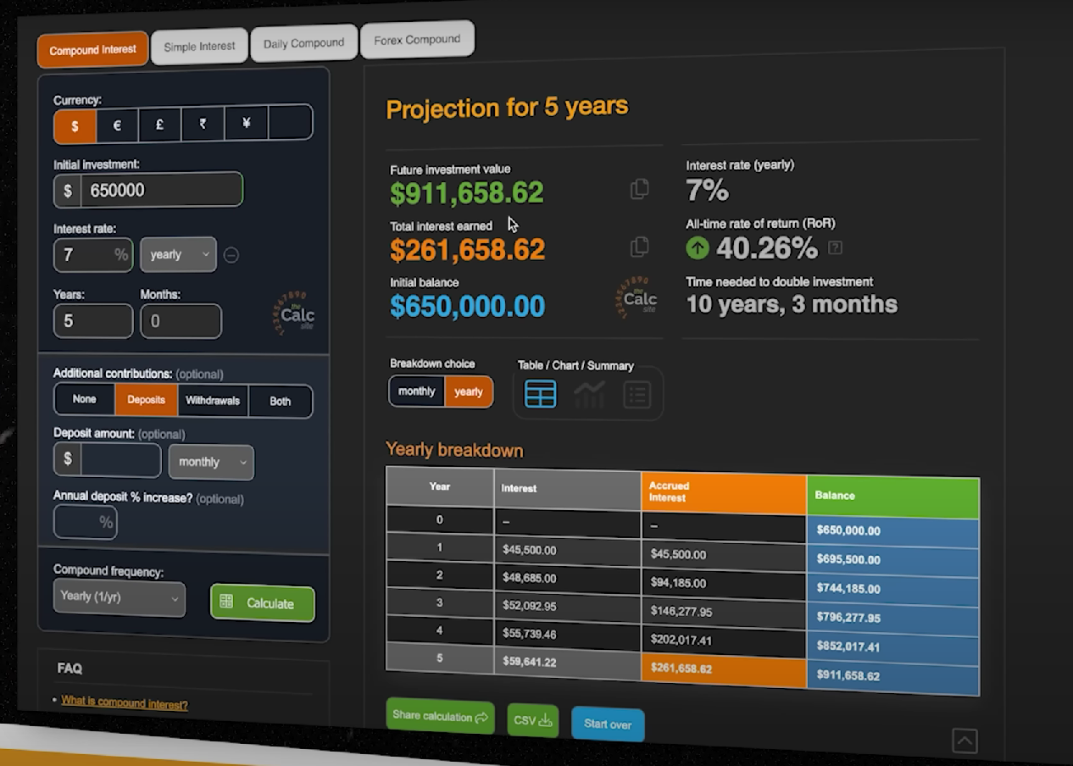
Task: Open the interest rate yearly dropdown
Action: 178,254
